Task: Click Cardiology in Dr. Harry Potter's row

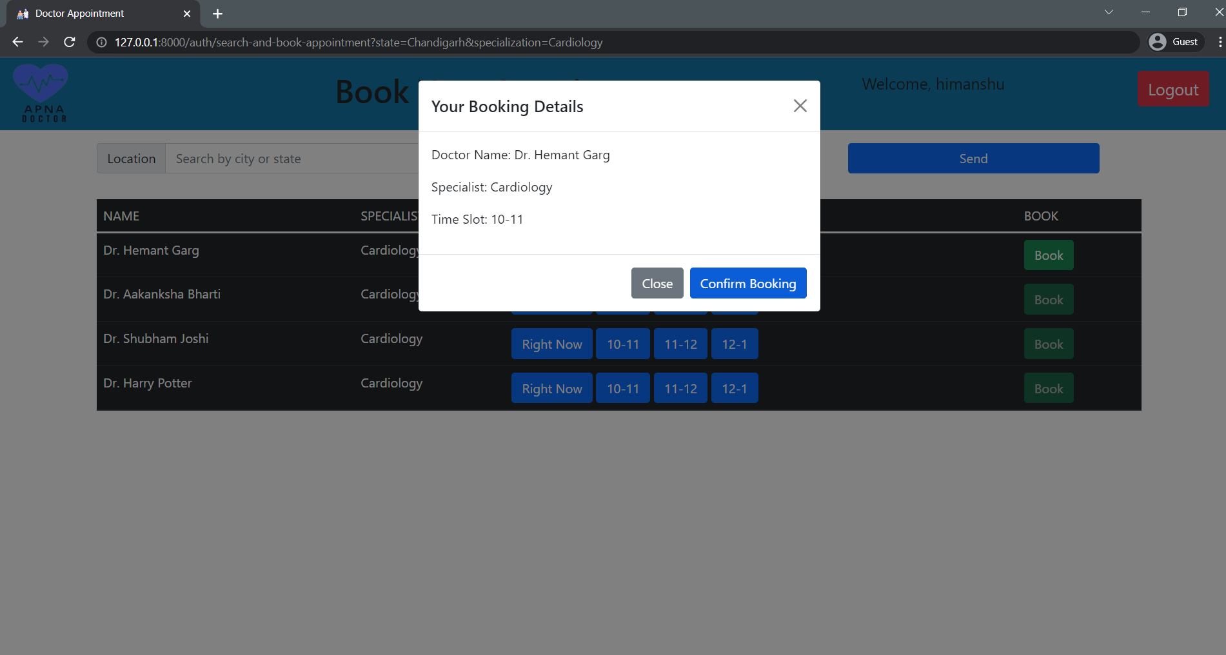Action: coord(391,383)
